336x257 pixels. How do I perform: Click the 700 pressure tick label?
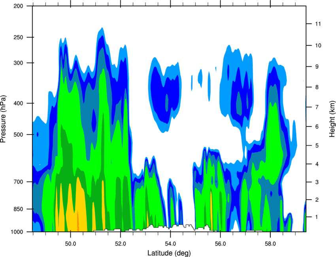pyautogui.click(x=18, y=182)
